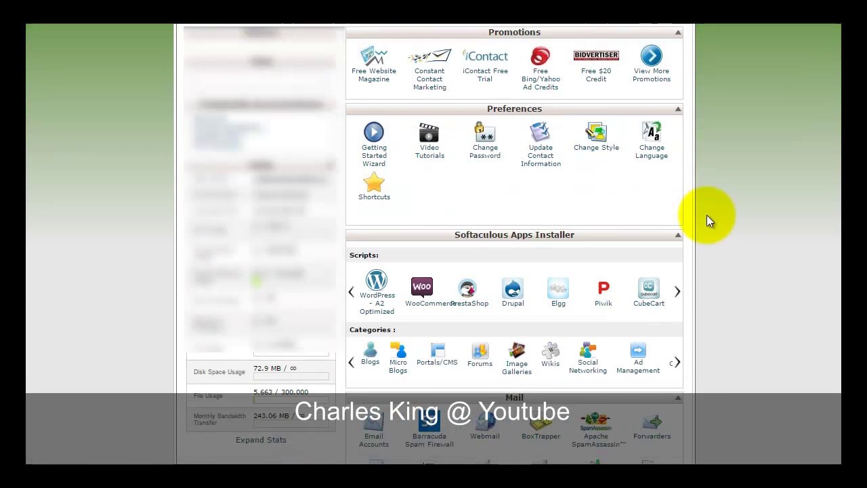The height and width of the screenshot is (488, 867).
Task: Open Constant Contact Marketing
Action: [429, 68]
